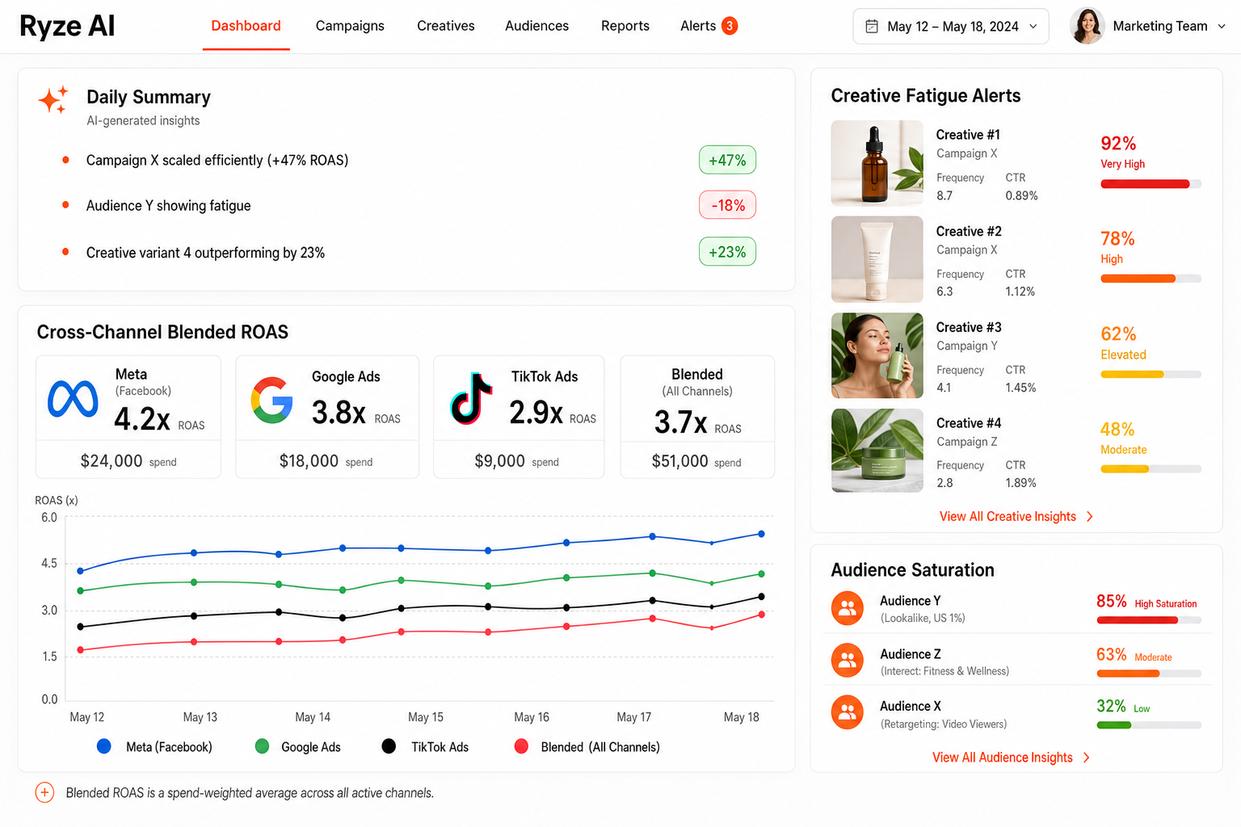Screen dimensions: 1241x827
Task: Select the TikTok Ads 2.9x ROAS card
Action: coord(519,417)
